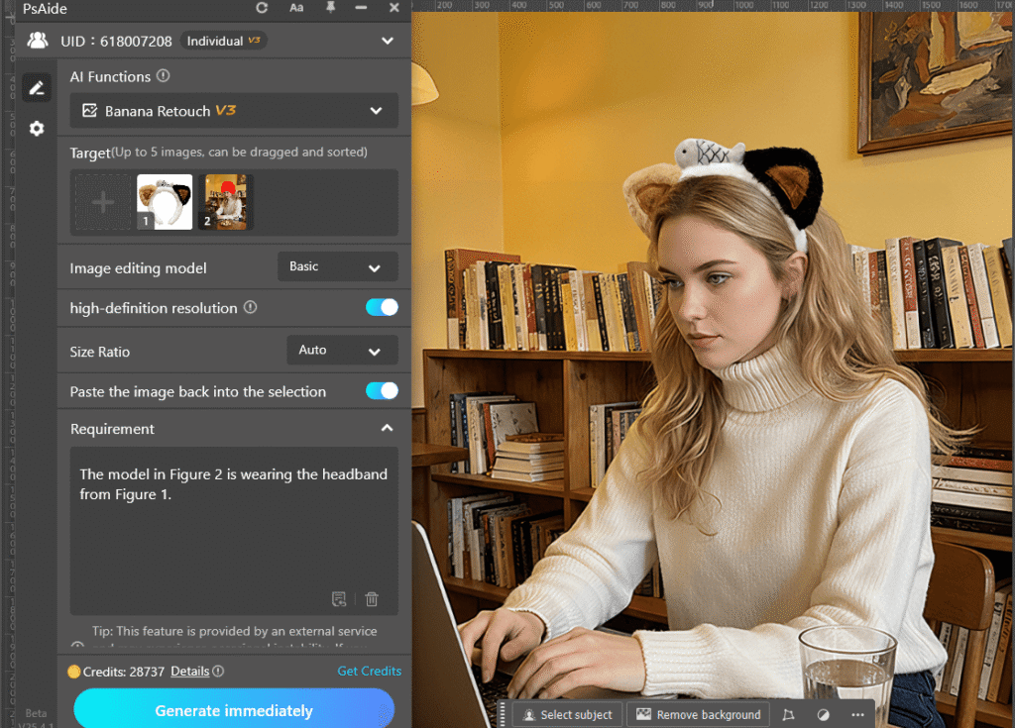Click the info icon beside AI Functions
Image resolution: width=1015 pixels, height=728 pixels.
(x=164, y=76)
